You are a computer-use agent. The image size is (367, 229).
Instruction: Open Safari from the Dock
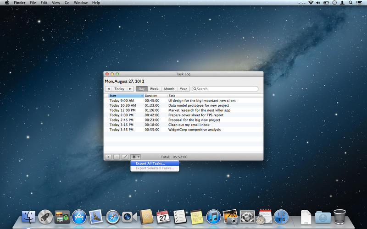click(112, 216)
